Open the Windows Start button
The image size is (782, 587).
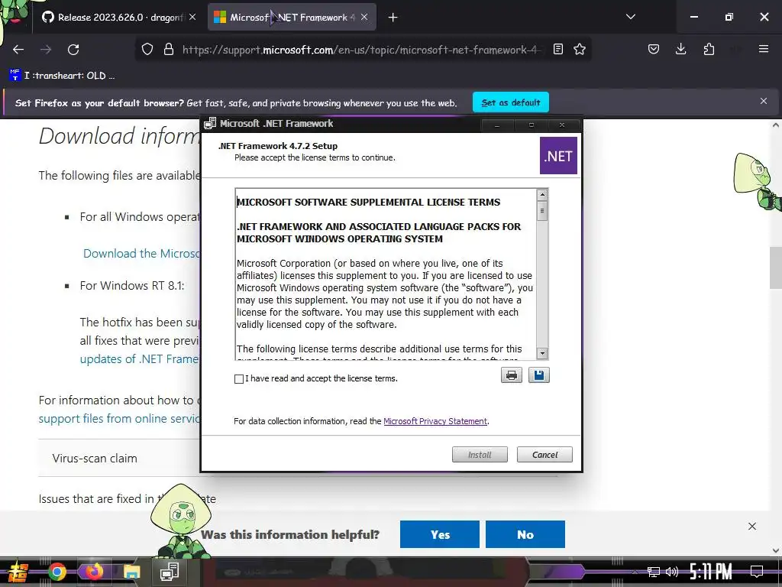pyautogui.click(x=18, y=572)
